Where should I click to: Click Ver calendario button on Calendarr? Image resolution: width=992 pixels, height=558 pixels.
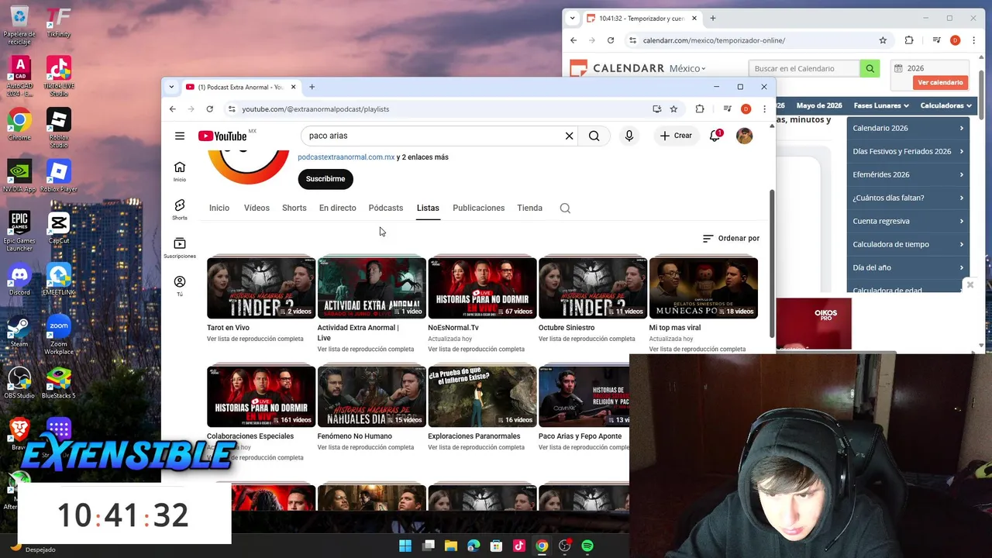tap(940, 82)
